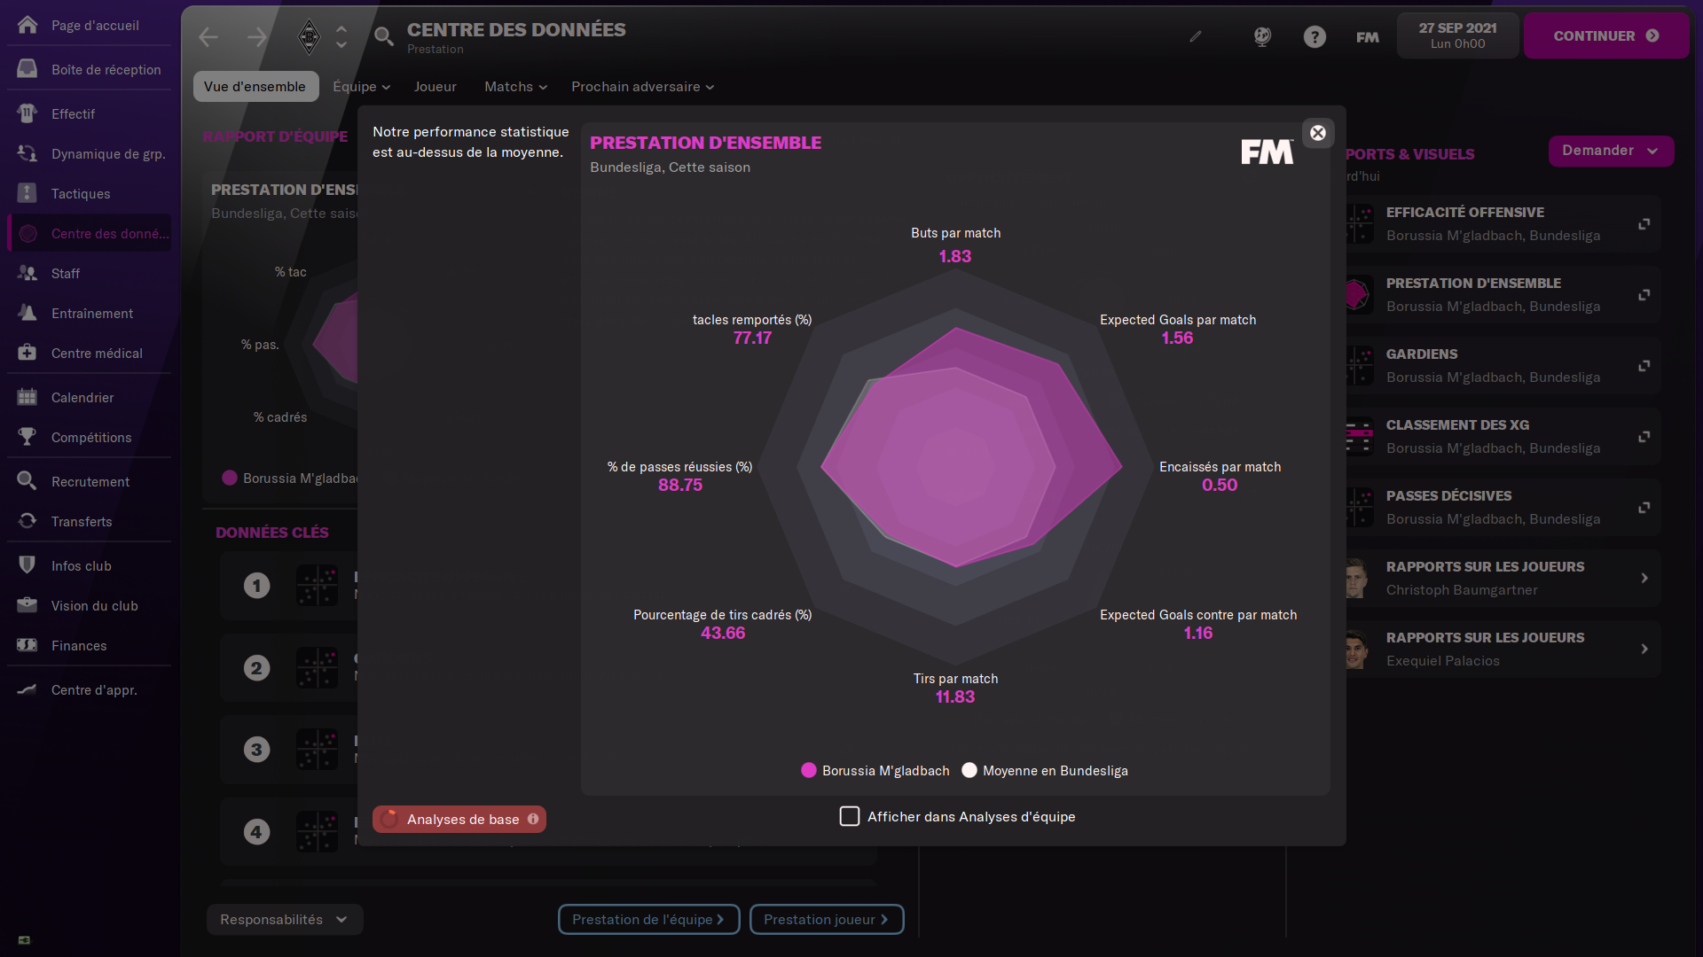
Task: Open Transferts arrows icon
Action: click(x=27, y=521)
